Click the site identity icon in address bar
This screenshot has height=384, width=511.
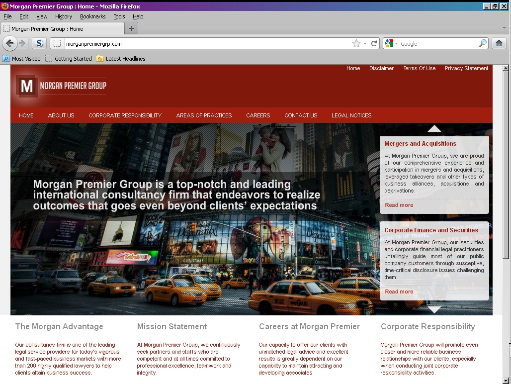coord(57,43)
